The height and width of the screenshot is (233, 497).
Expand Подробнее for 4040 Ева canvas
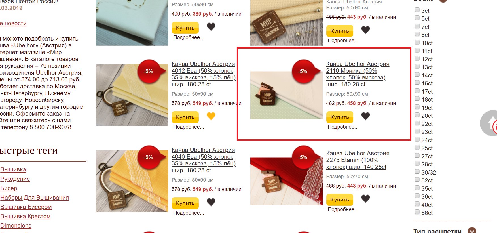(x=189, y=213)
